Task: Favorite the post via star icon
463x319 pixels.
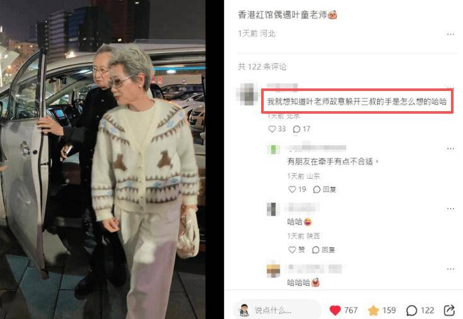Action: 373,310
